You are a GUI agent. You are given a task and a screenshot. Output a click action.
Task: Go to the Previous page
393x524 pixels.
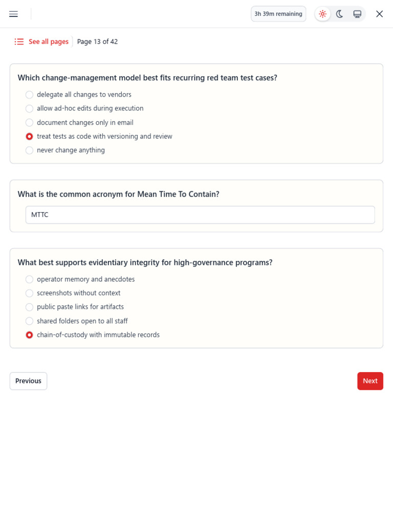pyautogui.click(x=28, y=381)
